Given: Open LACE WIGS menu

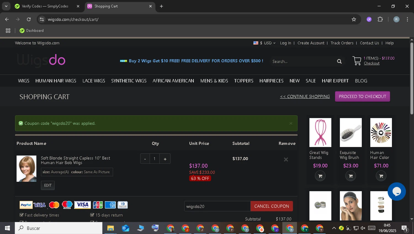Looking at the screenshot, I should point(94,81).
